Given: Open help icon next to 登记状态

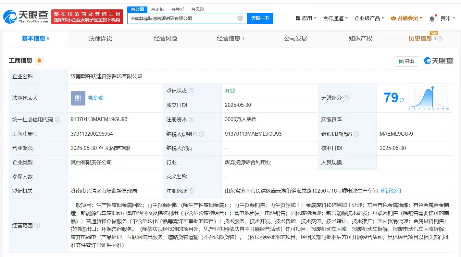Looking at the screenshot, I should tap(191, 91).
